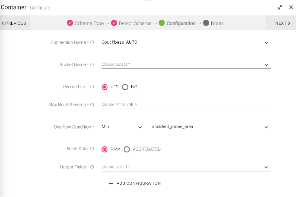
Task: Click info icon beside Bucket Name
Action: 92,65
